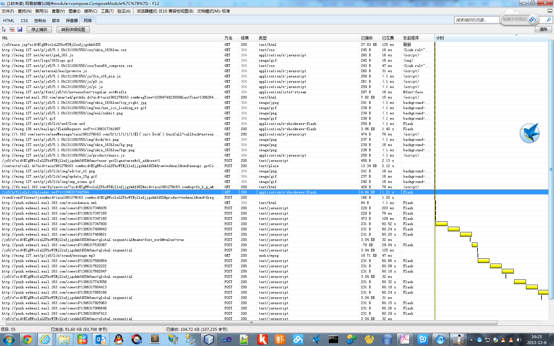Open the Windows Start menu
Image resolution: width=554 pixels, height=346 pixels.
pos(9,339)
